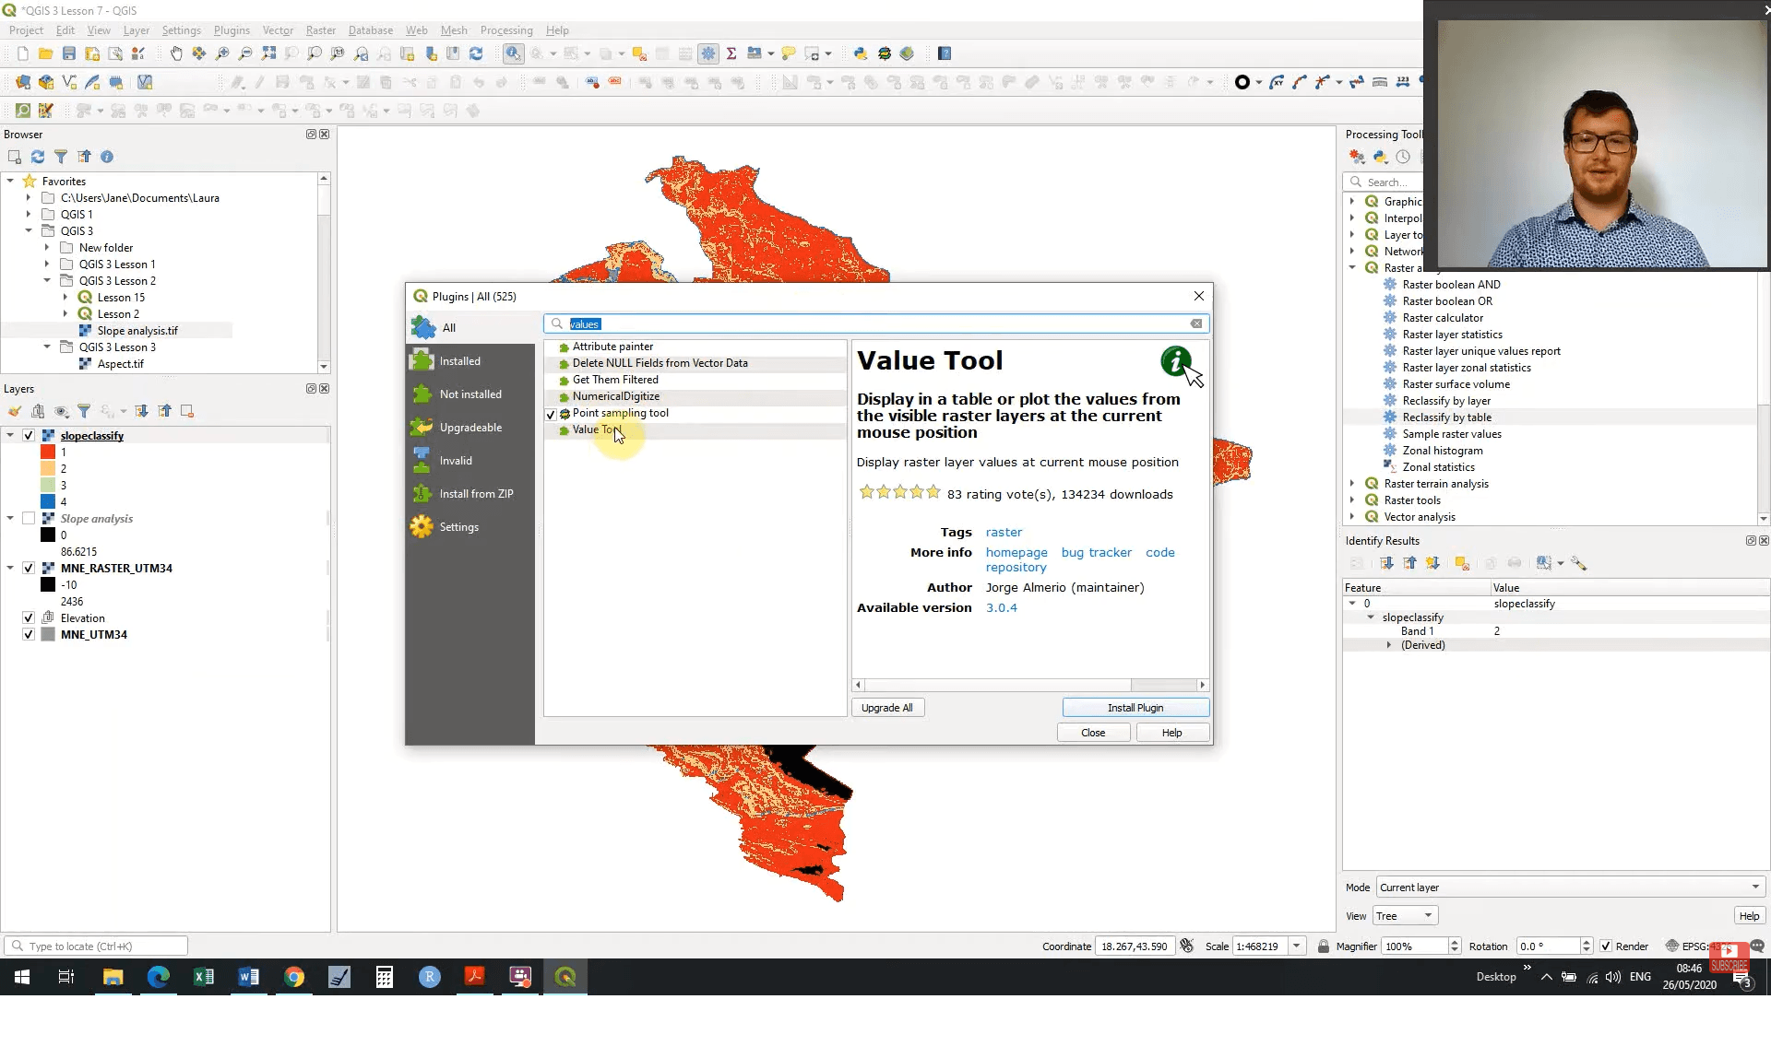Click the blue swatch for class 4
This screenshot has width=1771, height=1058.
48,502
